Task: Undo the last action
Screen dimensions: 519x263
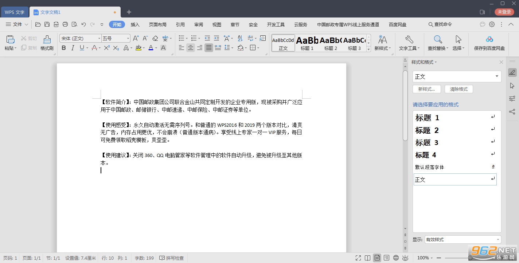Action: tap(83, 24)
